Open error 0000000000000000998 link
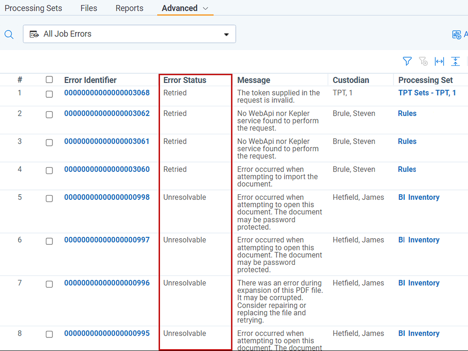The image size is (468, 351). pos(107,197)
